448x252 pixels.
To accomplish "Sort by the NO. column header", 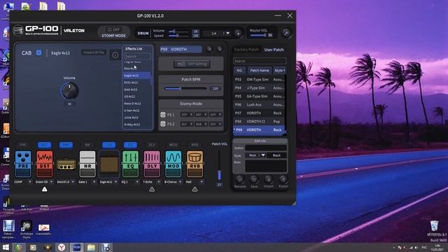I will 239,70.
